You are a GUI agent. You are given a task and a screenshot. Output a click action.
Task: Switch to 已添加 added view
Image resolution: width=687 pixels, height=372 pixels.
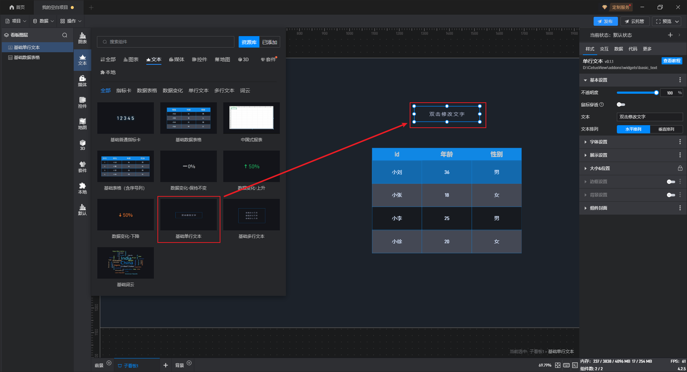[x=269, y=42]
